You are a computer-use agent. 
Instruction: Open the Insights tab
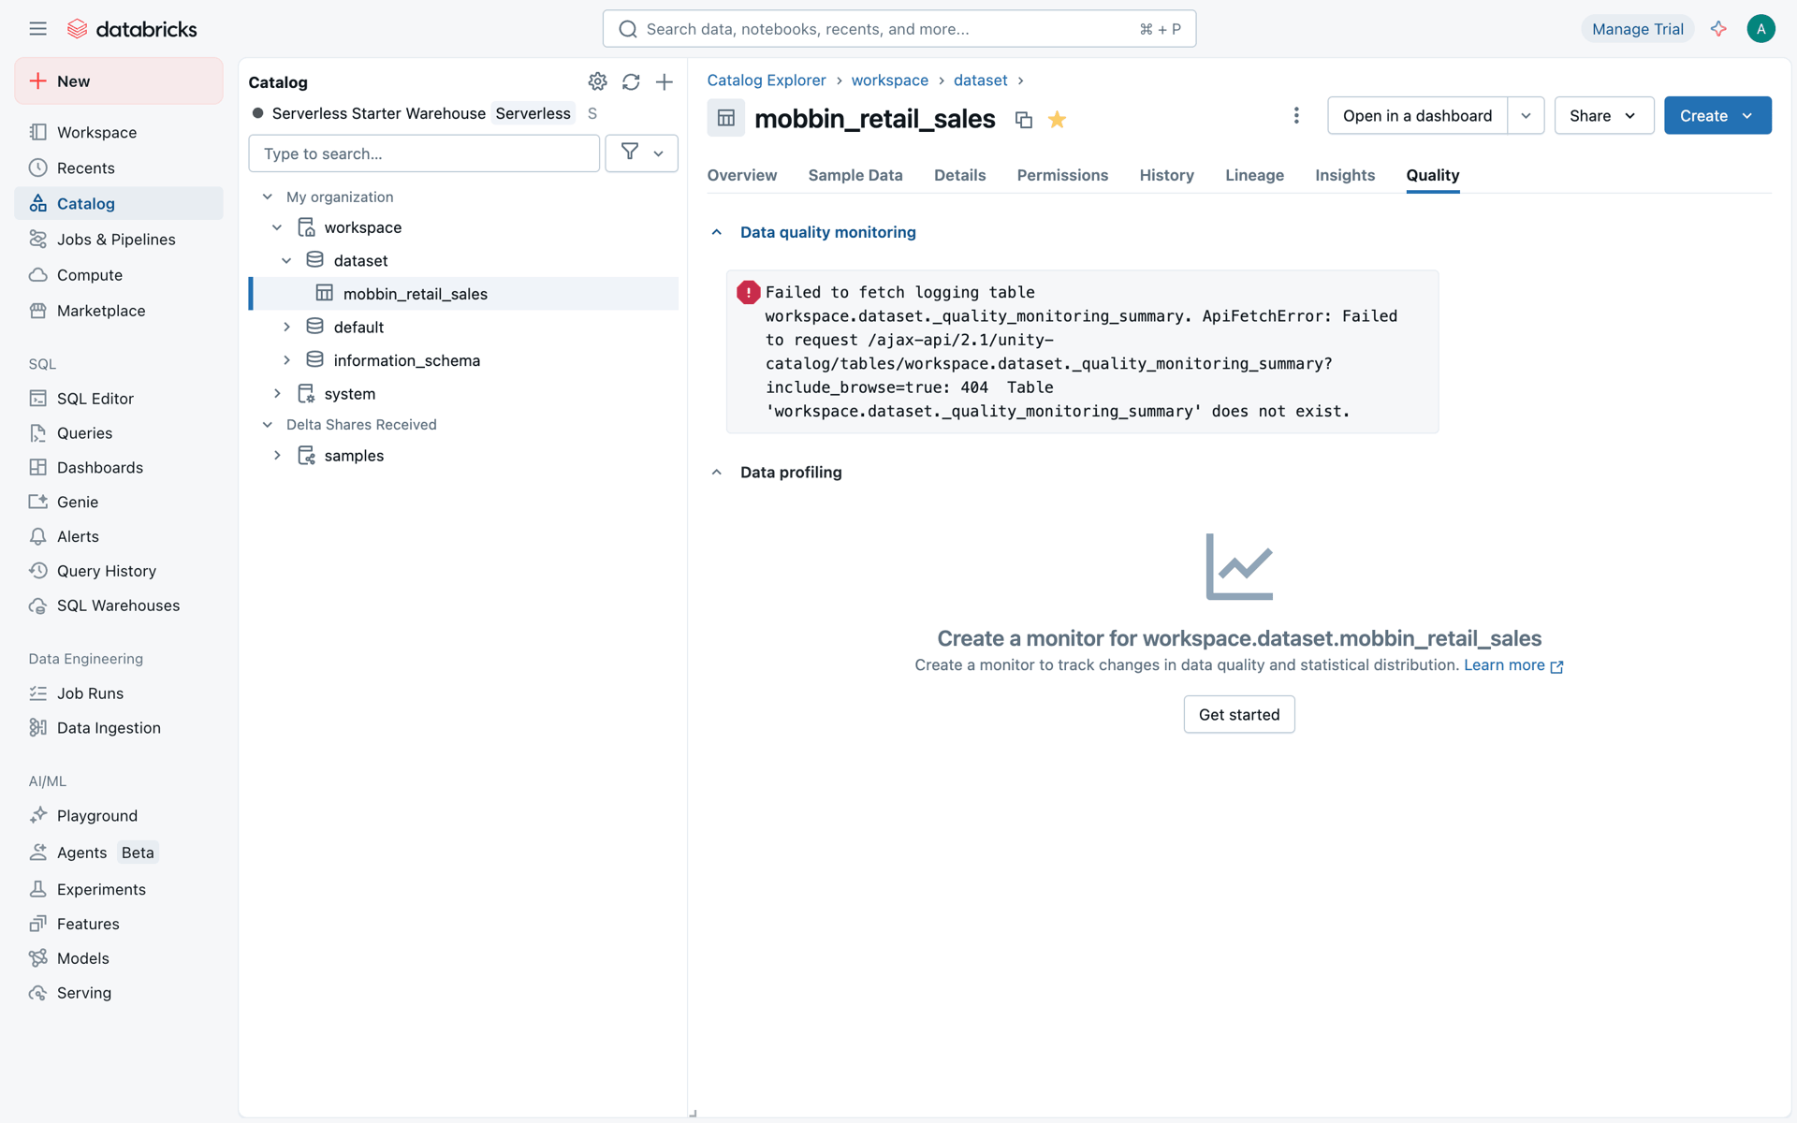tap(1345, 175)
